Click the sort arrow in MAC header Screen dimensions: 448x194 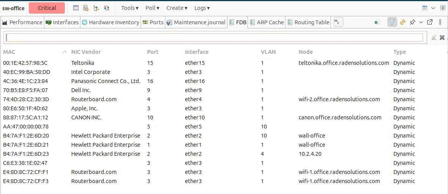(65, 52)
